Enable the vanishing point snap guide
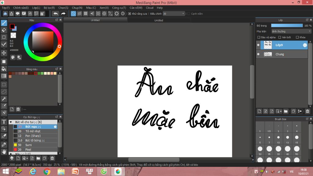This screenshot has width=313, height=176. pos(92,13)
